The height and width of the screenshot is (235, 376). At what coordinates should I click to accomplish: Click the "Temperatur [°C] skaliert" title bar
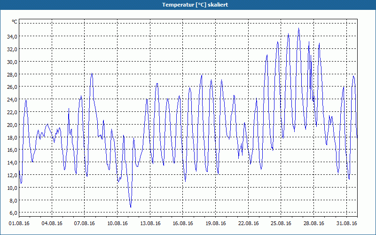pyautogui.click(x=188, y=5)
